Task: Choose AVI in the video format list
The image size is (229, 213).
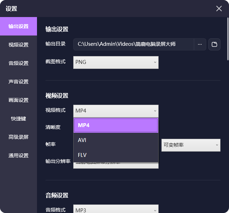Action: tap(116, 140)
